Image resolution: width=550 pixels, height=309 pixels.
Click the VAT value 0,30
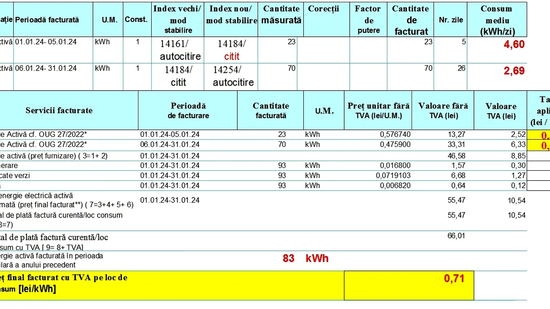click(518, 165)
